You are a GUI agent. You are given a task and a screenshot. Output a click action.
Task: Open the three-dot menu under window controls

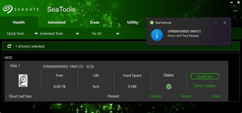coord(235,11)
